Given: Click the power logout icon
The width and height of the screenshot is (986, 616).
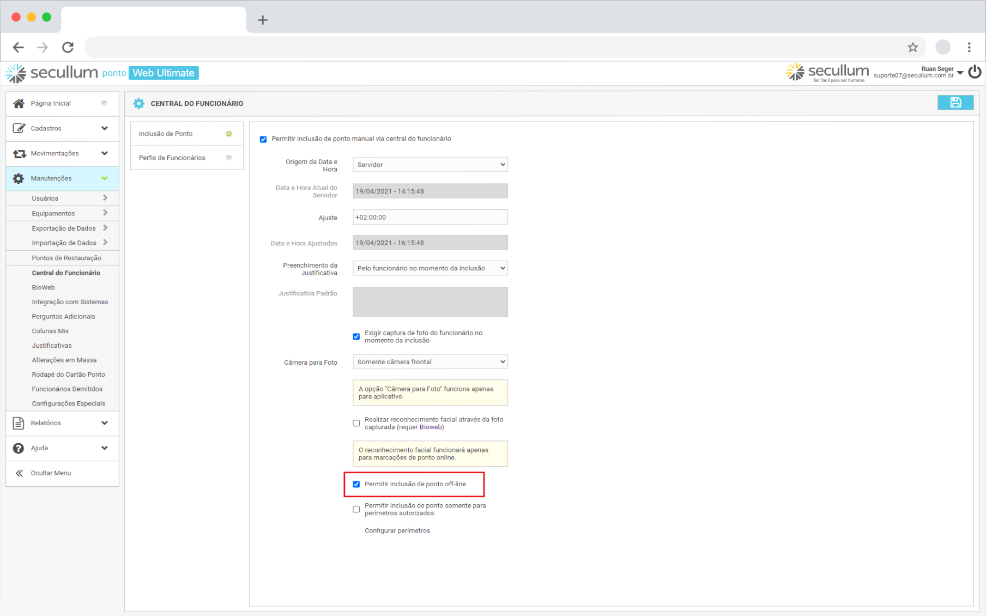Looking at the screenshot, I should tap(975, 72).
